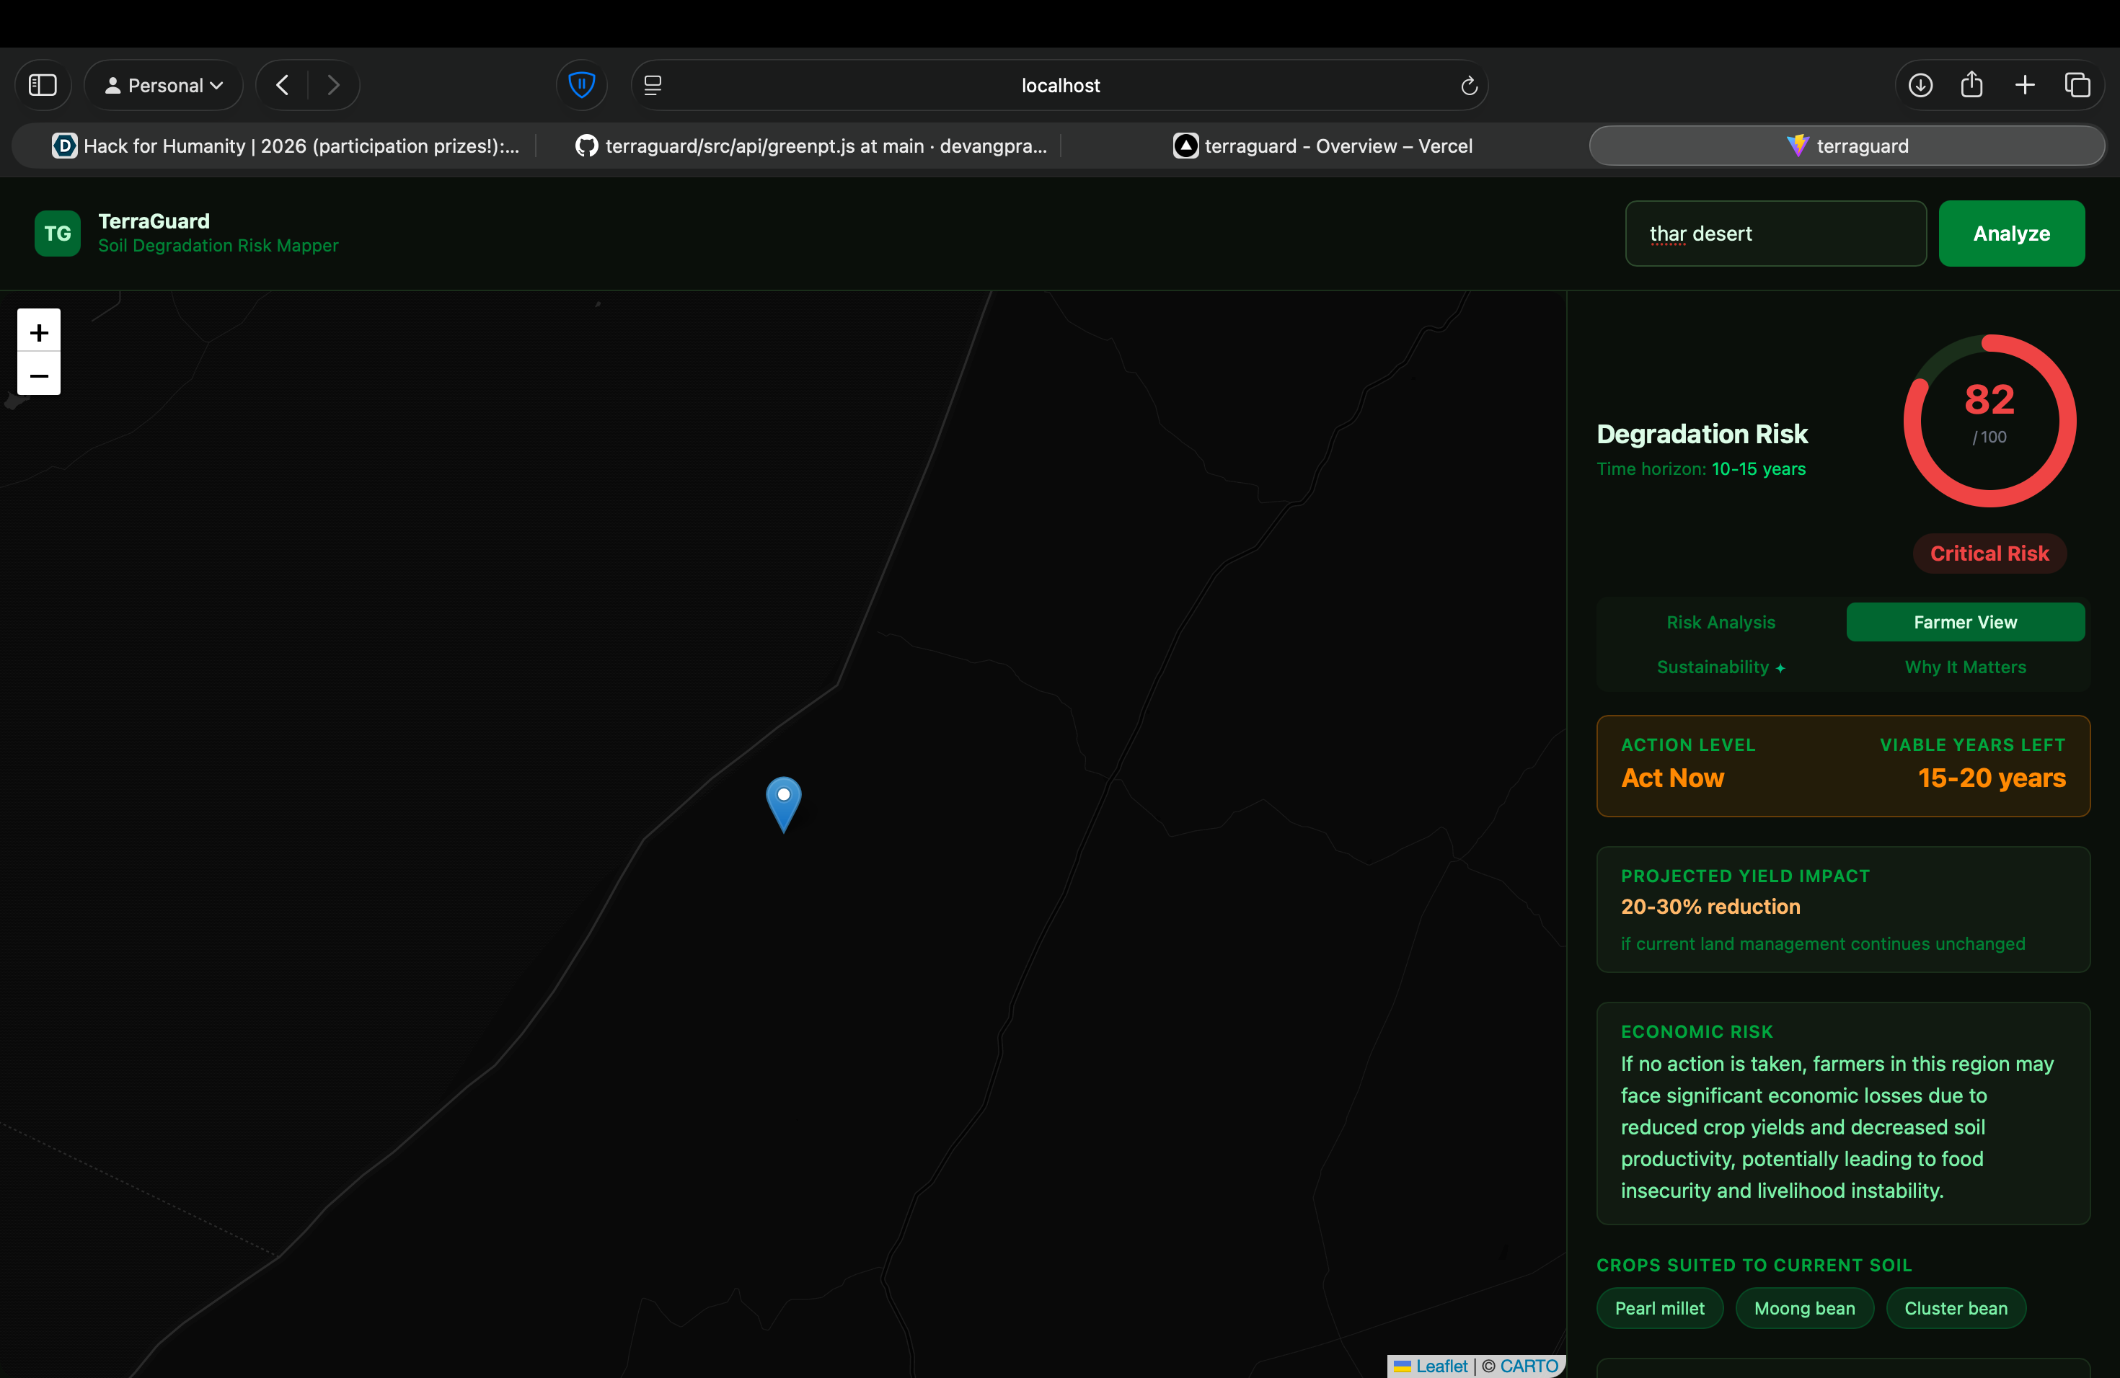Open the Bitwarden shield extension icon
The width and height of the screenshot is (2120, 1378).
click(582, 86)
